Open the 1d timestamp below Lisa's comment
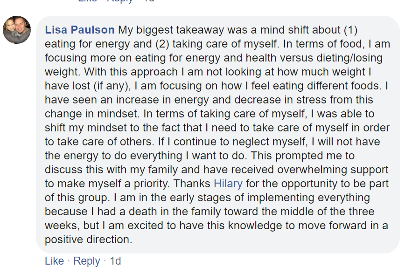Image resolution: width=419 pixels, height=273 pixels. click(115, 261)
